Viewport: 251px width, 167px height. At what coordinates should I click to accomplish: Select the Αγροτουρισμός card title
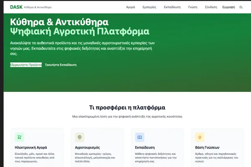(x=87, y=147)
